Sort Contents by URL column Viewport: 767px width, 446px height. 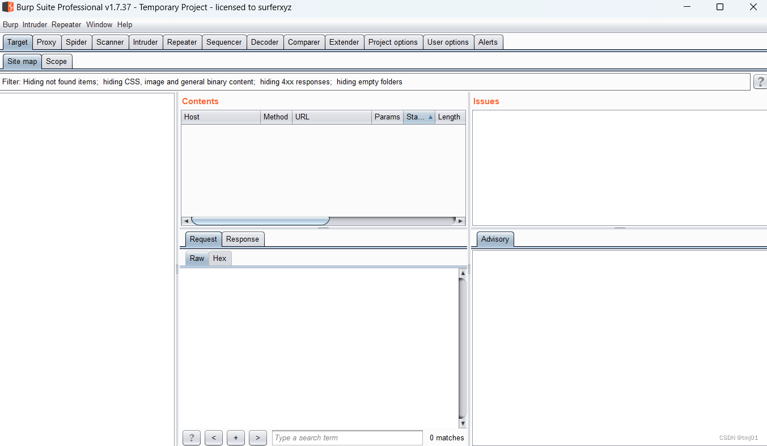(x=332, y=117)
